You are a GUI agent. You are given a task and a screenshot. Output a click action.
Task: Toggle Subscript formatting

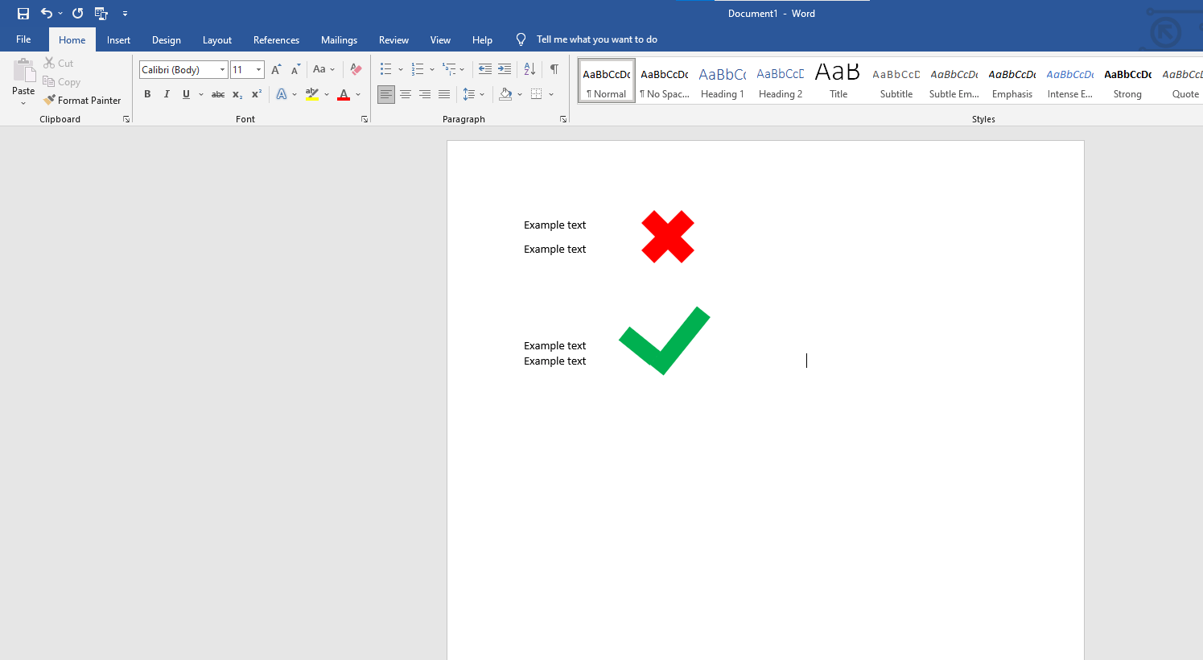point(237,94)
